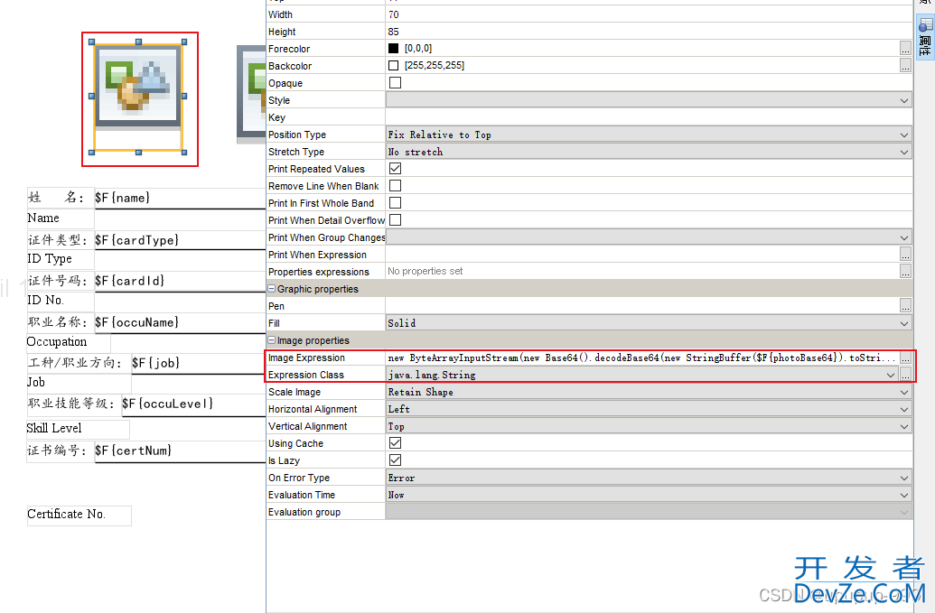Image resolution: width=935 pixels, height=613 pixels.
Task: Open the properties side tab icon
Action: click(x=925, y=37)
